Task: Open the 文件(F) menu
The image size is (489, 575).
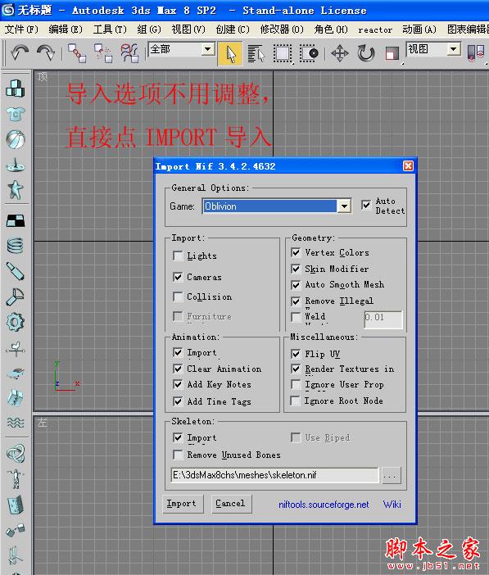Action: click(21, 29)
